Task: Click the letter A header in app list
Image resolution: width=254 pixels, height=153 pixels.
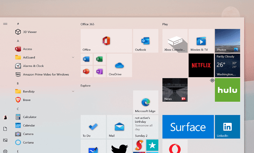Action: click(18, 41)
